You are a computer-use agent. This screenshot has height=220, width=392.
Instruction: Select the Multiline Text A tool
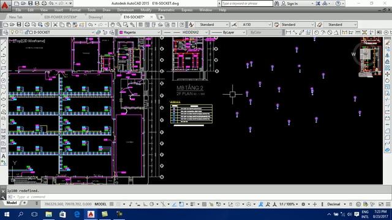[4, 156]
